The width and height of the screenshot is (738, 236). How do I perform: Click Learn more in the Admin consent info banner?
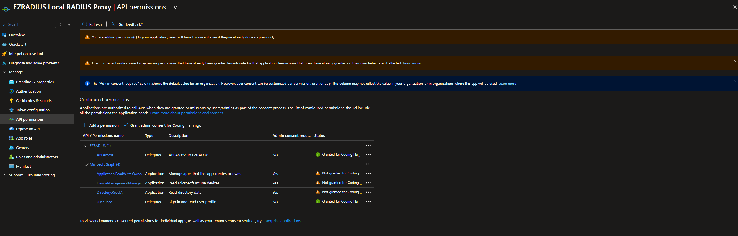coord(507,84)
